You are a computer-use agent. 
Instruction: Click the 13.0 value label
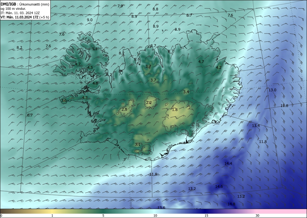272,90
